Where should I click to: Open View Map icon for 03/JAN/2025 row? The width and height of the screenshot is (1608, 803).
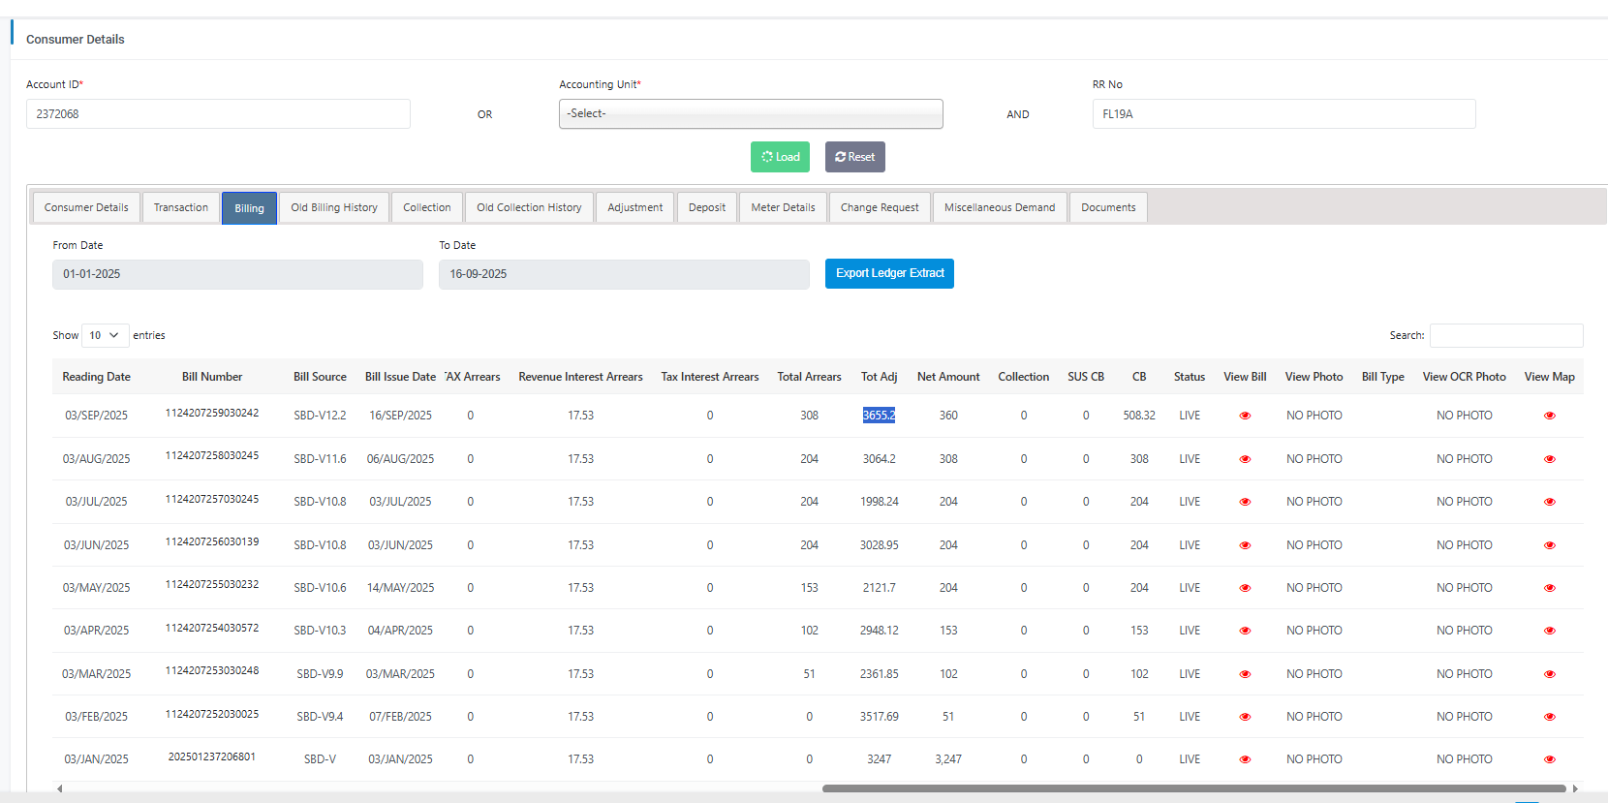(1549, 759)
